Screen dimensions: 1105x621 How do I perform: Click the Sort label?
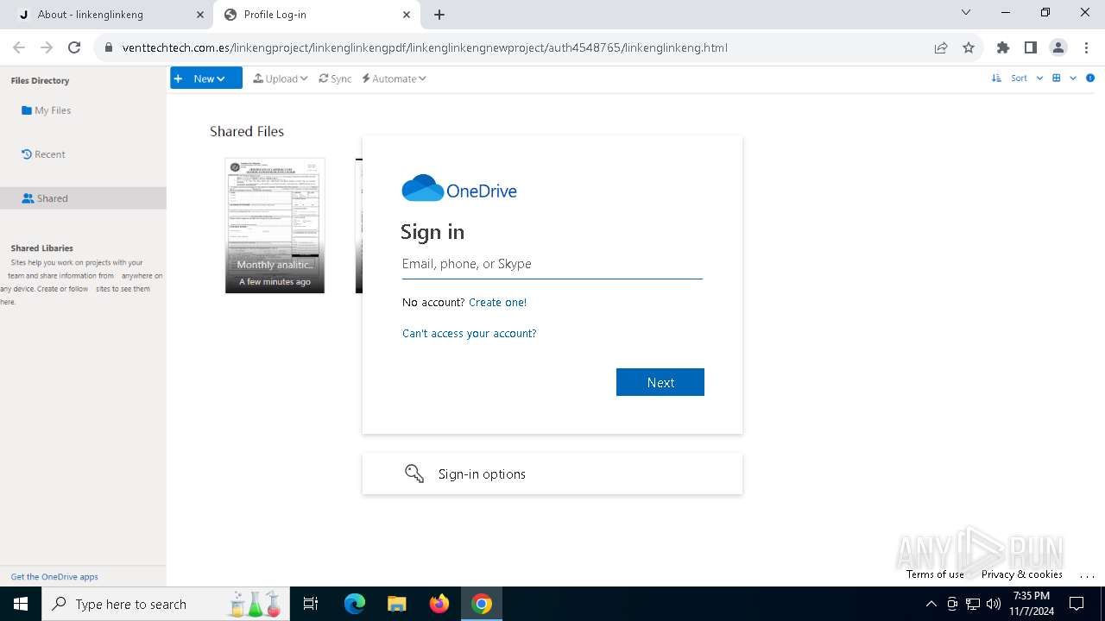click(1020, 78)
